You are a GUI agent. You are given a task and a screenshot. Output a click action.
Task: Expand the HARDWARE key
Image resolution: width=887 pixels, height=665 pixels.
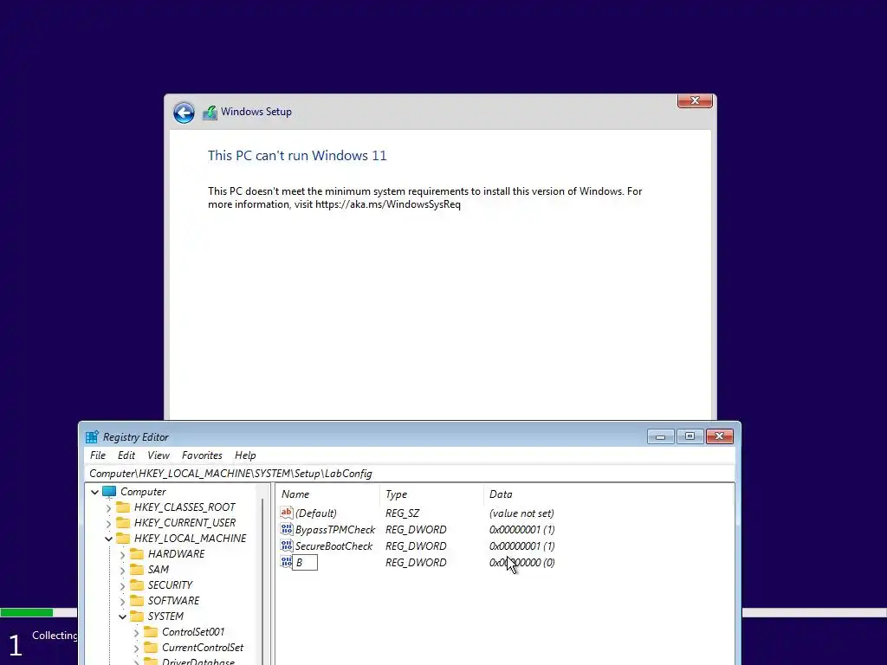point(122,555)
